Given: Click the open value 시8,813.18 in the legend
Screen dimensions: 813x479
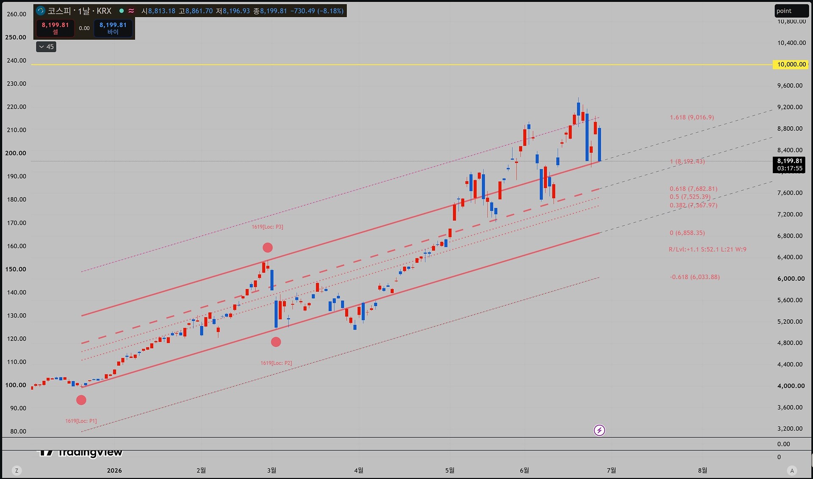Looking at the screenshot, I should click(158, 11).
